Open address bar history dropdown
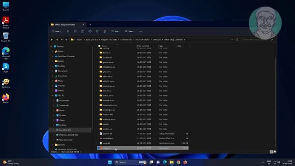 (x=232, y=40)
